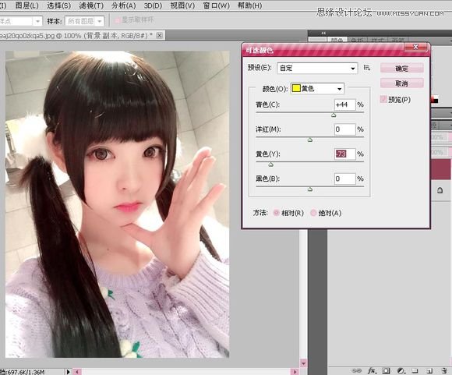Viewport: 452px width, 375px height.
Task: Collapse panels using the double-arrow icon
Action: coord(323,33)
